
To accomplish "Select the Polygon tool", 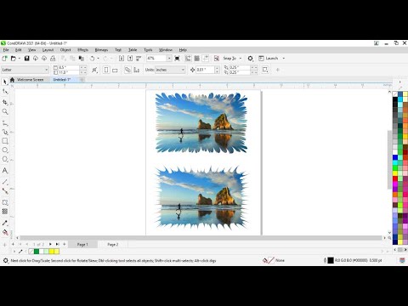I will (x=5, y=159).
